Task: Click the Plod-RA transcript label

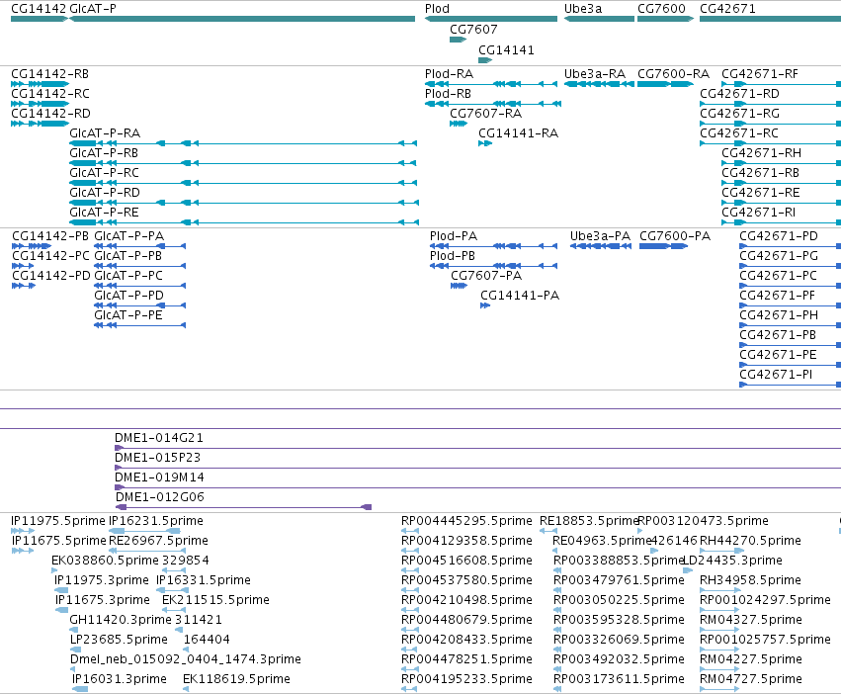Action: pos(449,73)
